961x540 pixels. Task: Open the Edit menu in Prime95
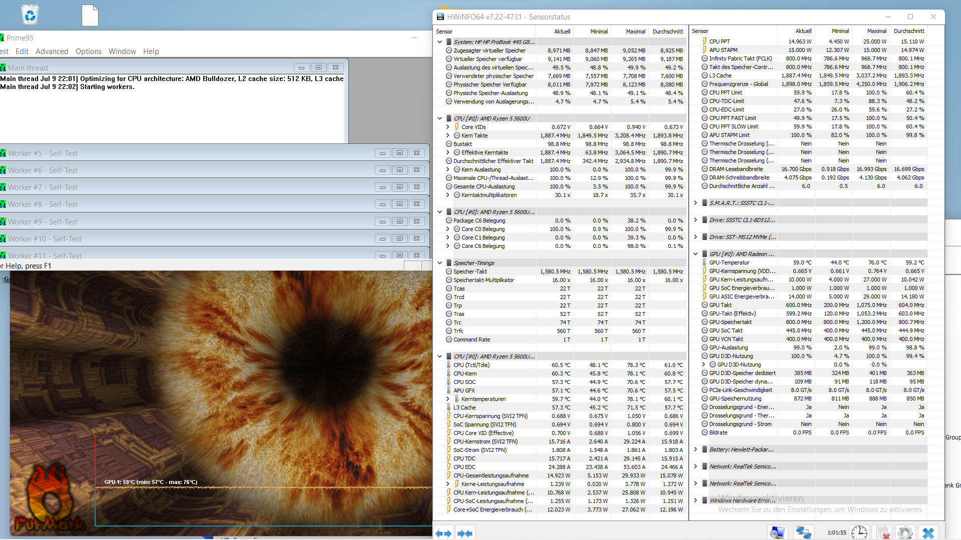tap(22, 51)
